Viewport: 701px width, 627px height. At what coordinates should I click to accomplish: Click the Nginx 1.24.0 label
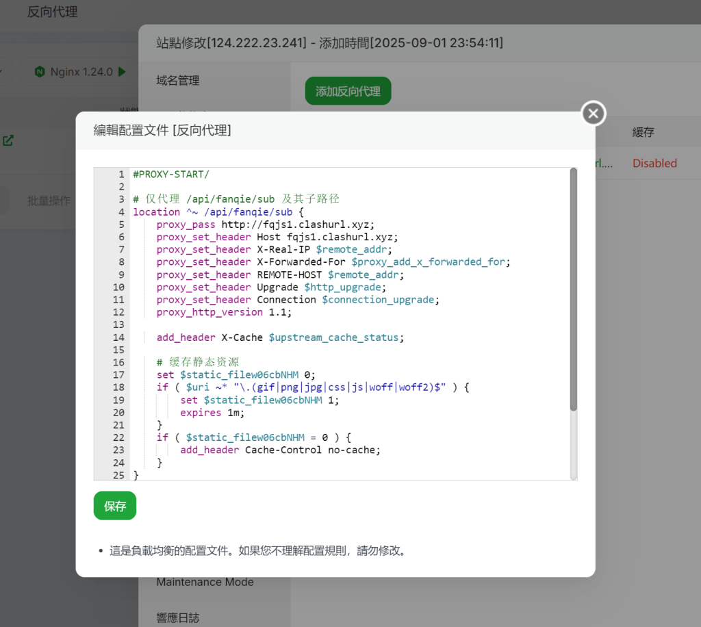pyautogui.click(x=81, y=72)
